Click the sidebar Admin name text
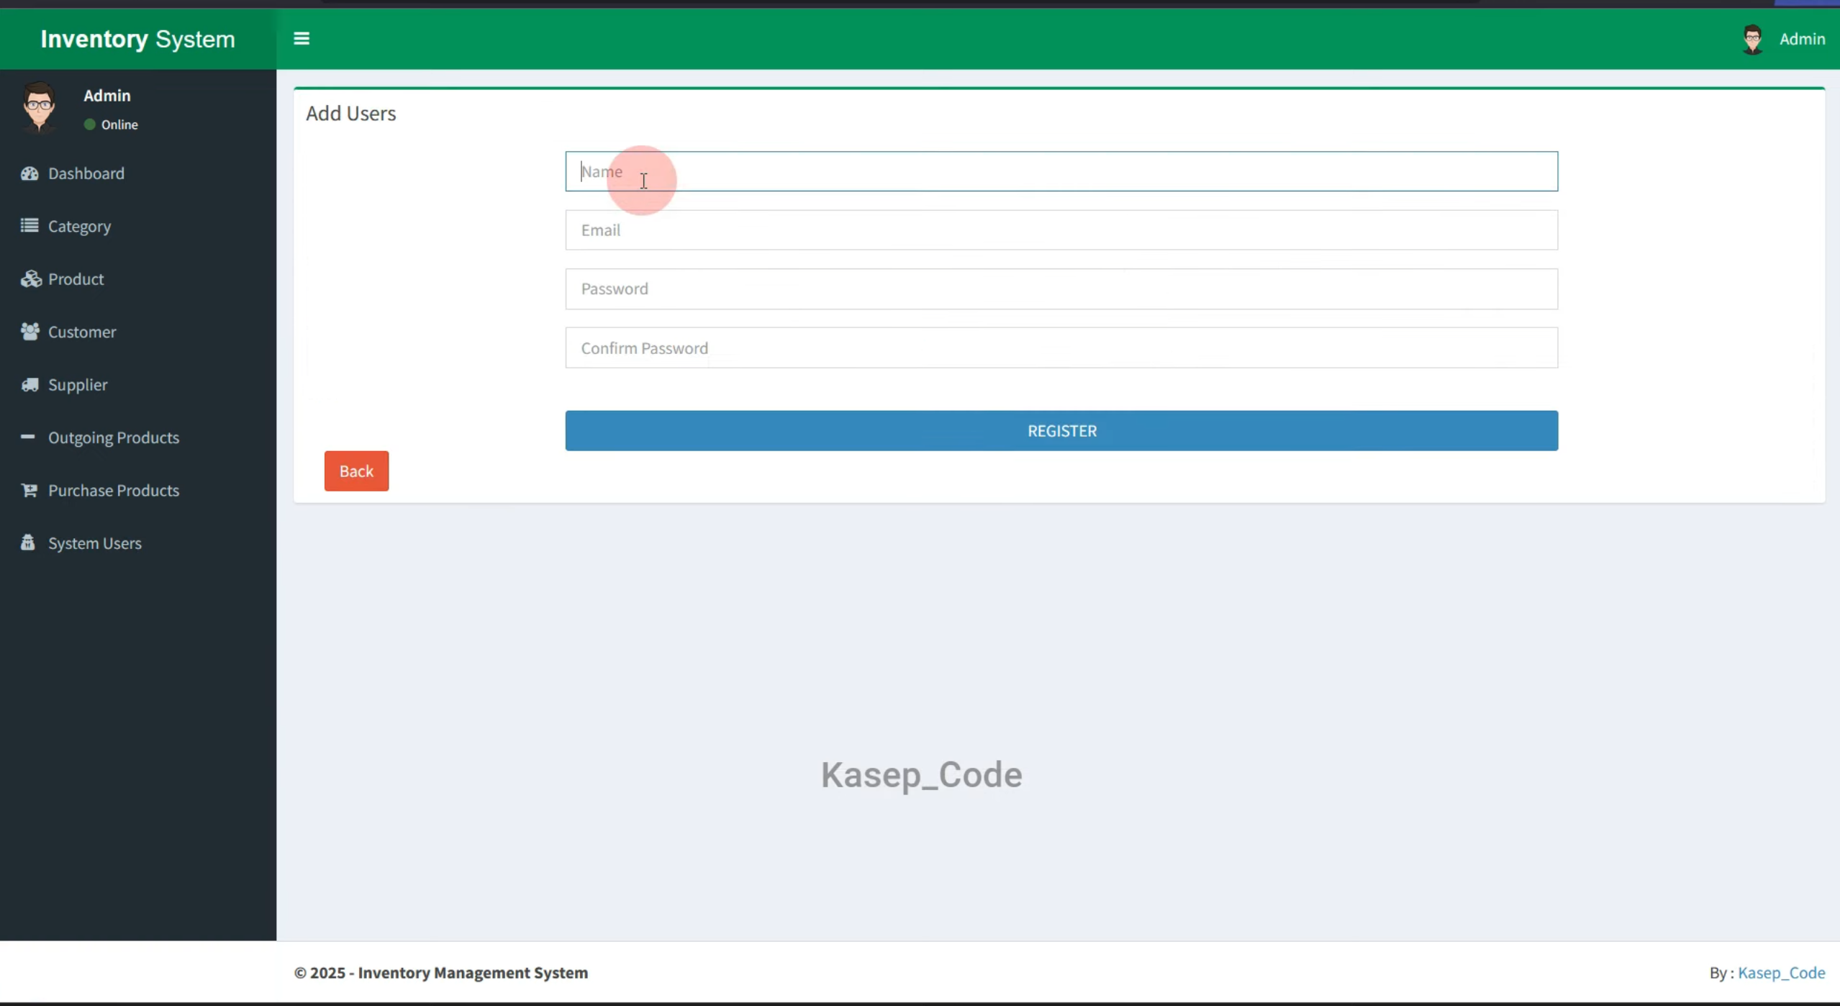This screenshot has height=1006, width=1840. 107,95
